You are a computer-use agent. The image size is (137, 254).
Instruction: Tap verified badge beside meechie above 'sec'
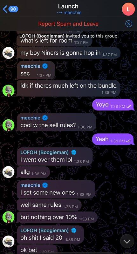click(45, 66)
